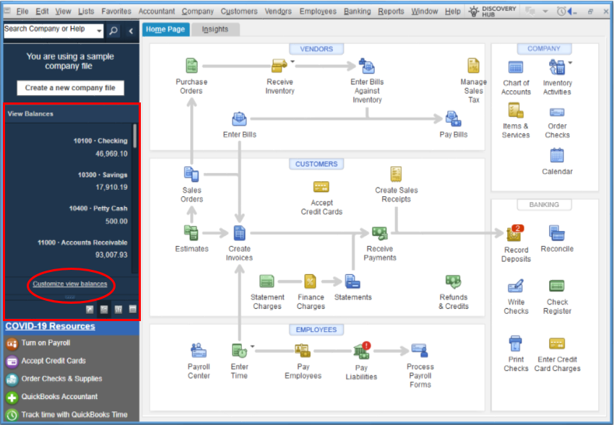Open the Chart of Accounts icon

(516, 67)
